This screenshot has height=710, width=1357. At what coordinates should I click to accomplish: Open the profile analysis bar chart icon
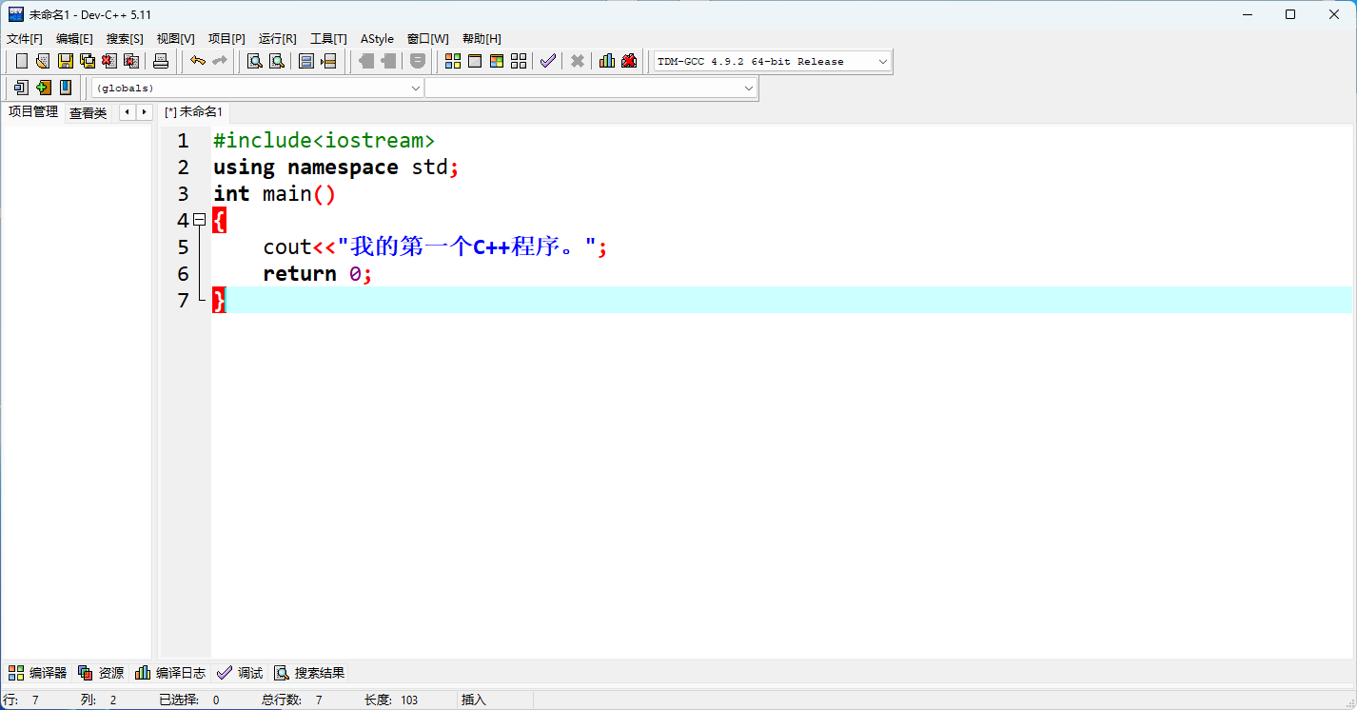pos(607,61)
